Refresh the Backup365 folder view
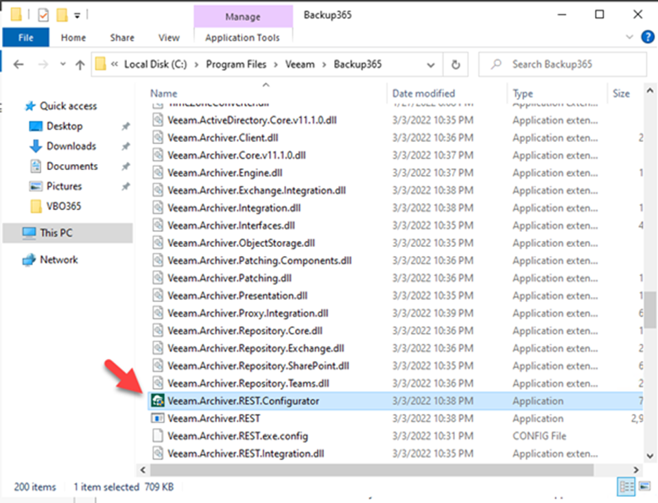The height and width of the screenshot is (503, 658). (x=456, y=65)
